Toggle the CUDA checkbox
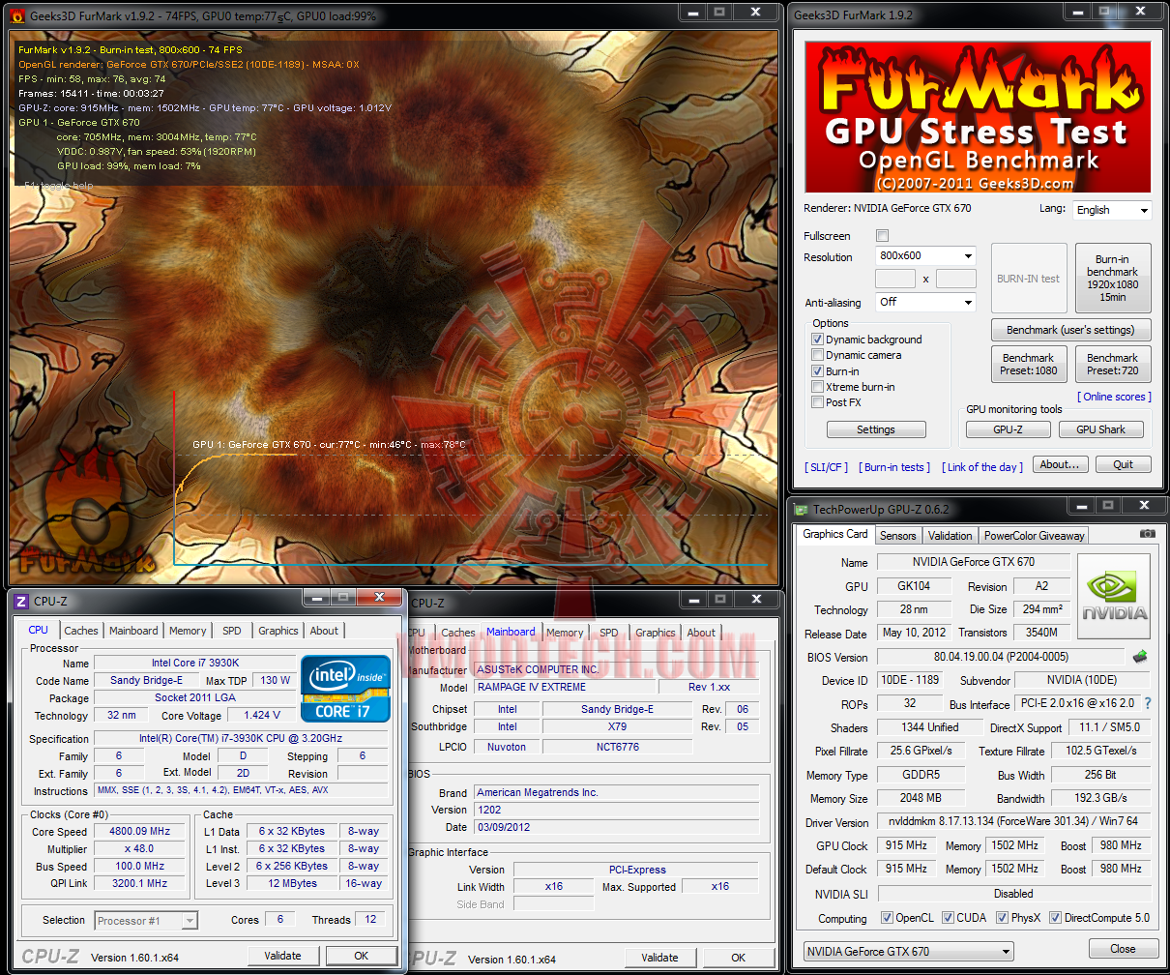Viewport: 1170px width, 975px height. pyautogui.click(x=948, y=918)
